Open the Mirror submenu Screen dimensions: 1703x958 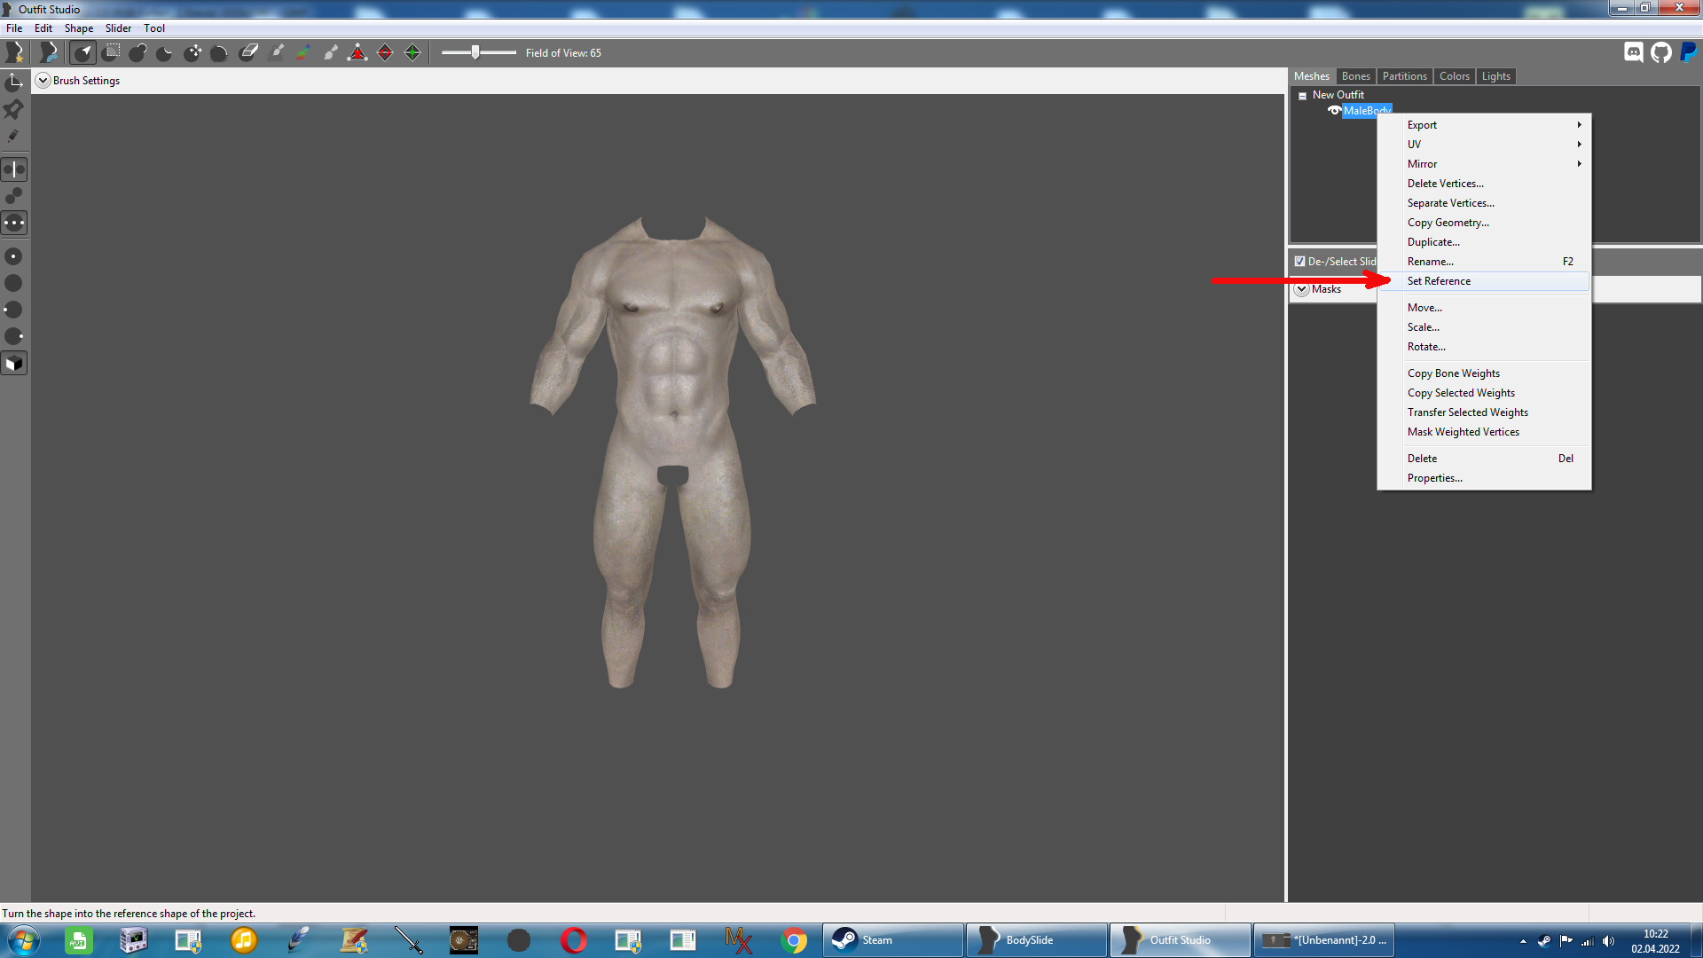[x=1484, y=164]
